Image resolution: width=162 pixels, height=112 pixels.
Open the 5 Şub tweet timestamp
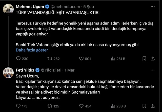[92, 6]
